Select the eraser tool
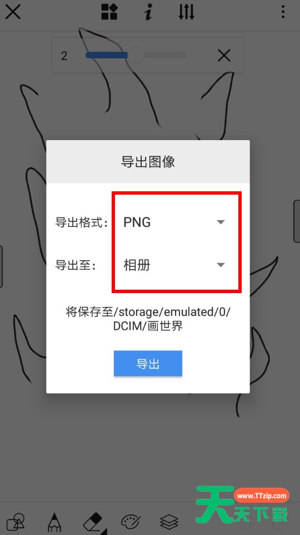 93,522
